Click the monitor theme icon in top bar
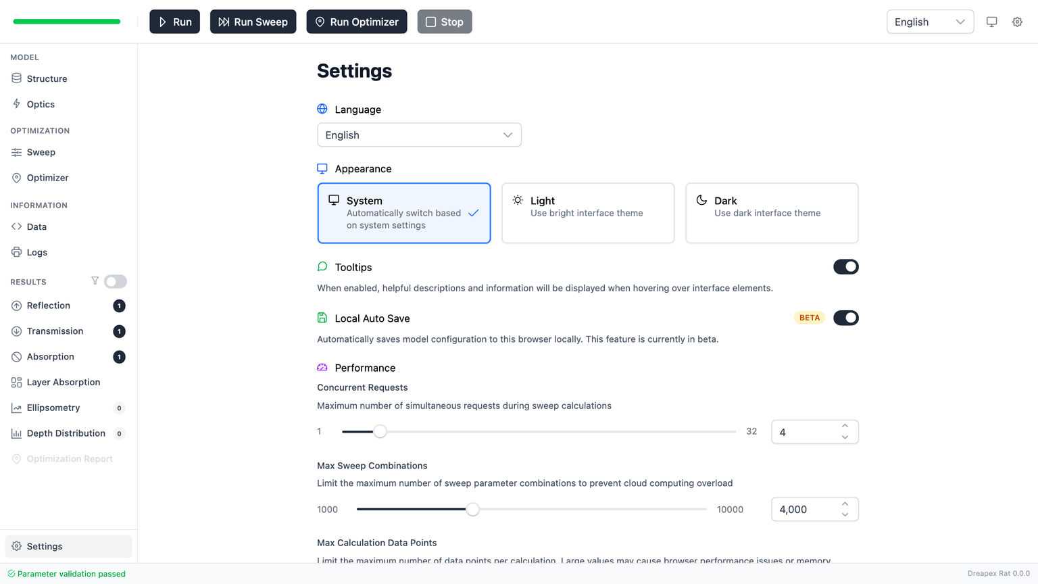This screenshot has width=1038, height=584. click(x=991, y=22)
